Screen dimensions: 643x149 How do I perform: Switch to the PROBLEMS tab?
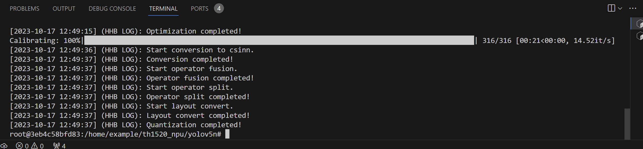pyautogui.click(x=24, y=9)
